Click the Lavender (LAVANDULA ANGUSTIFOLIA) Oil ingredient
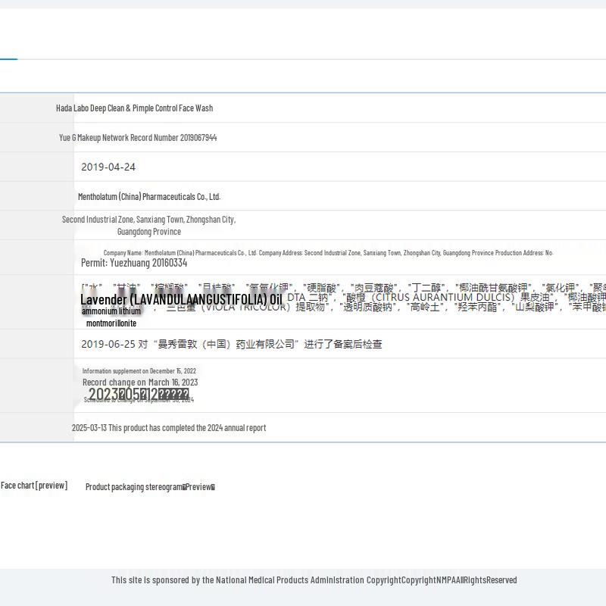Screen dimensions: 606x606 pyautogui.click(x=181, y=300)
